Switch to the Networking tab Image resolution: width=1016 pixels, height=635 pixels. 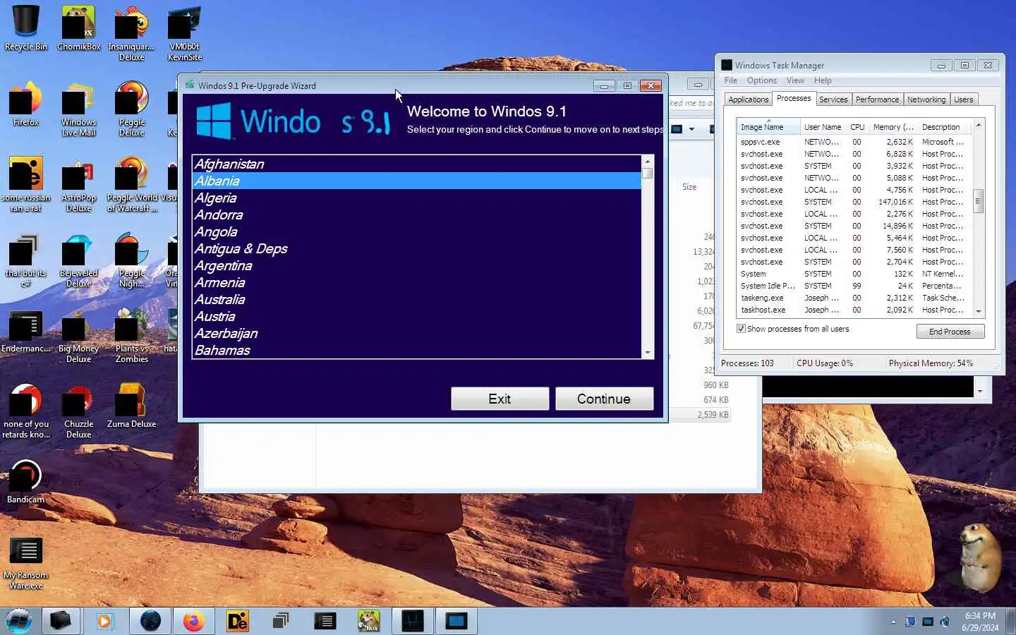pos(926,99)
